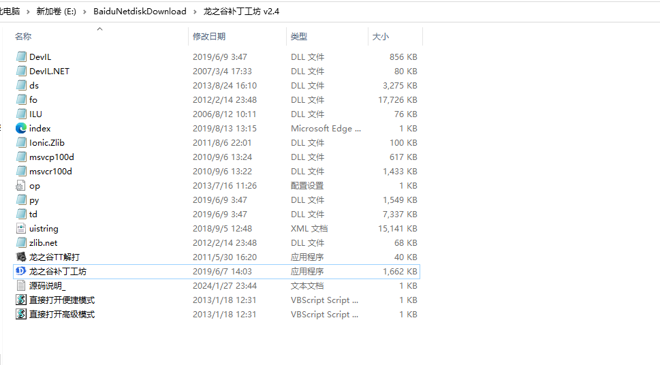660x365 pixels.
Task: Sort files by the 名称 column header
Action: [23, 37]
